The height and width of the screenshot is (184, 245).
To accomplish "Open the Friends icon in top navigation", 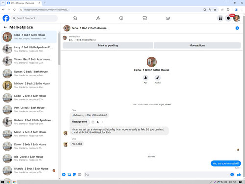I will pos(98,18).
